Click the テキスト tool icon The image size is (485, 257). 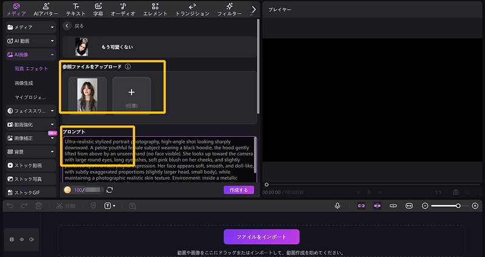pyautogui.click(x=76, y=8)
